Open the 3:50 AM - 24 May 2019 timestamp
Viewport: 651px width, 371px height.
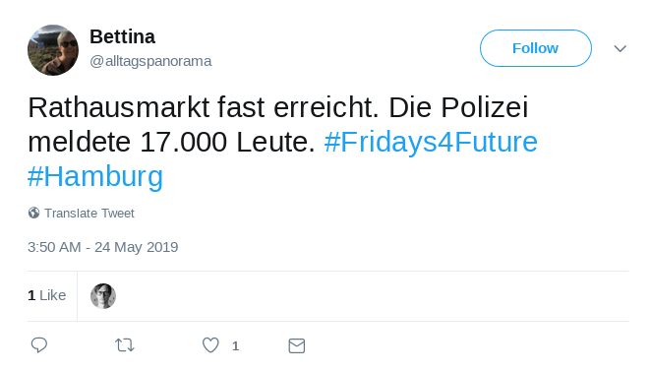pyautogui.click(x=103, y=247)
